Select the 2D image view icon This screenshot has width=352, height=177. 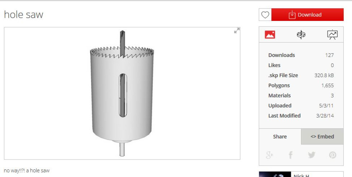(x=270, y=34)
